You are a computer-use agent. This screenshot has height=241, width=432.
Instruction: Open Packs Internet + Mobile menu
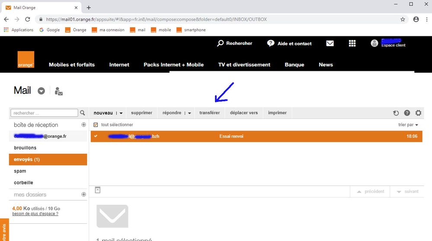pyautogui.click(x=173, y=65)
